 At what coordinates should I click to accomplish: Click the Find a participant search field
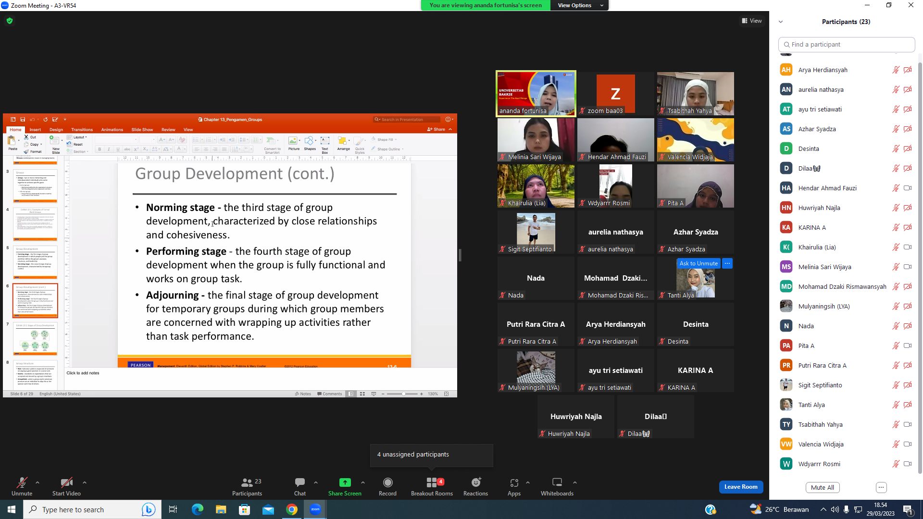click(x=847, y=44)
